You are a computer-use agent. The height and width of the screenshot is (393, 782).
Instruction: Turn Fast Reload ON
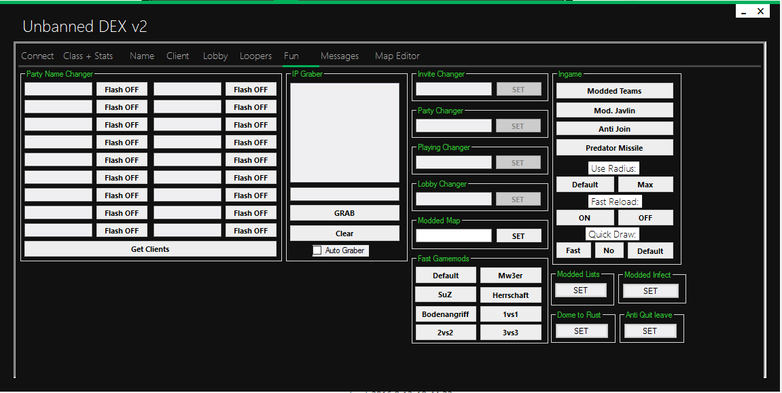click(584, 218)
